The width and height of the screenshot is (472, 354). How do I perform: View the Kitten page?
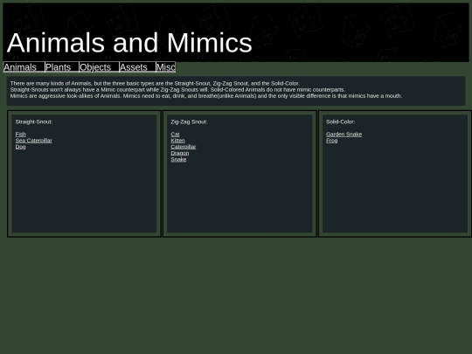(x=178, y=141)
